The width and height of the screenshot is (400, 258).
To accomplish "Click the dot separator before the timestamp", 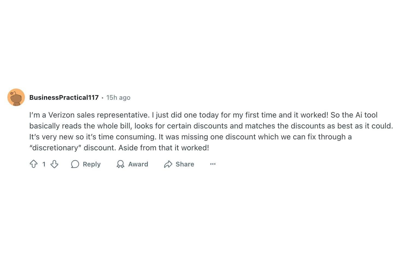I will click(x=102, y=98).
